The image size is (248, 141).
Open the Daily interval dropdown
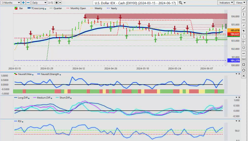(39, 3)
